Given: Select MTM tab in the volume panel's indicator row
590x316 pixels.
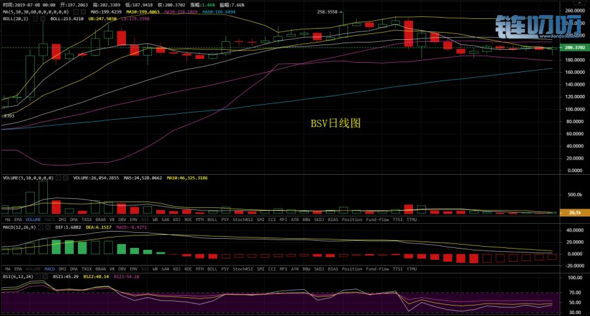Looking at the screenshot, I should [x=199, y=220].
